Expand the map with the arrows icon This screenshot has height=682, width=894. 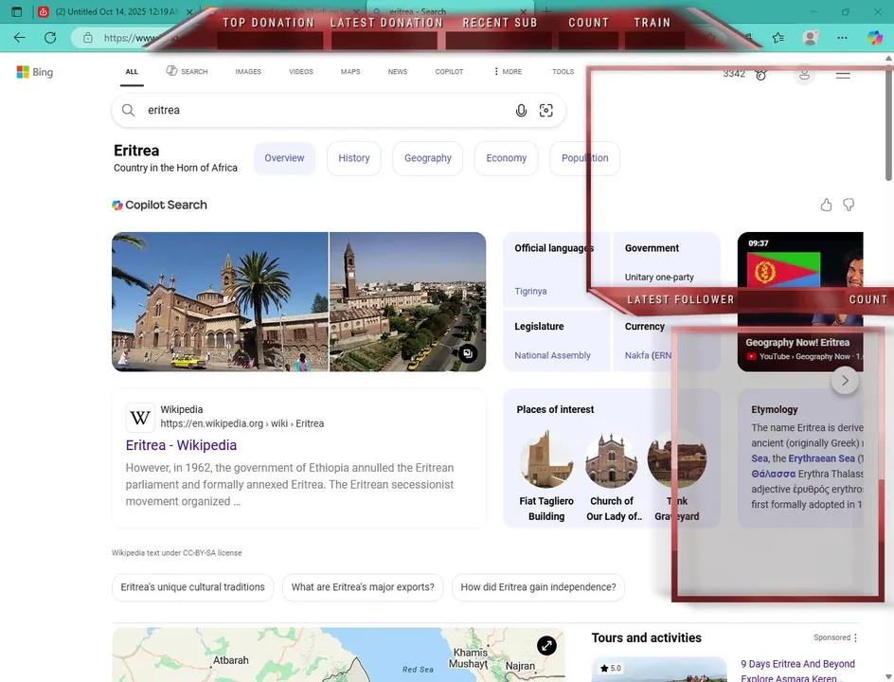[546, 645]
